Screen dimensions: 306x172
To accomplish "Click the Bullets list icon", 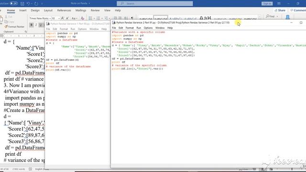I will [x=90, y=18].
